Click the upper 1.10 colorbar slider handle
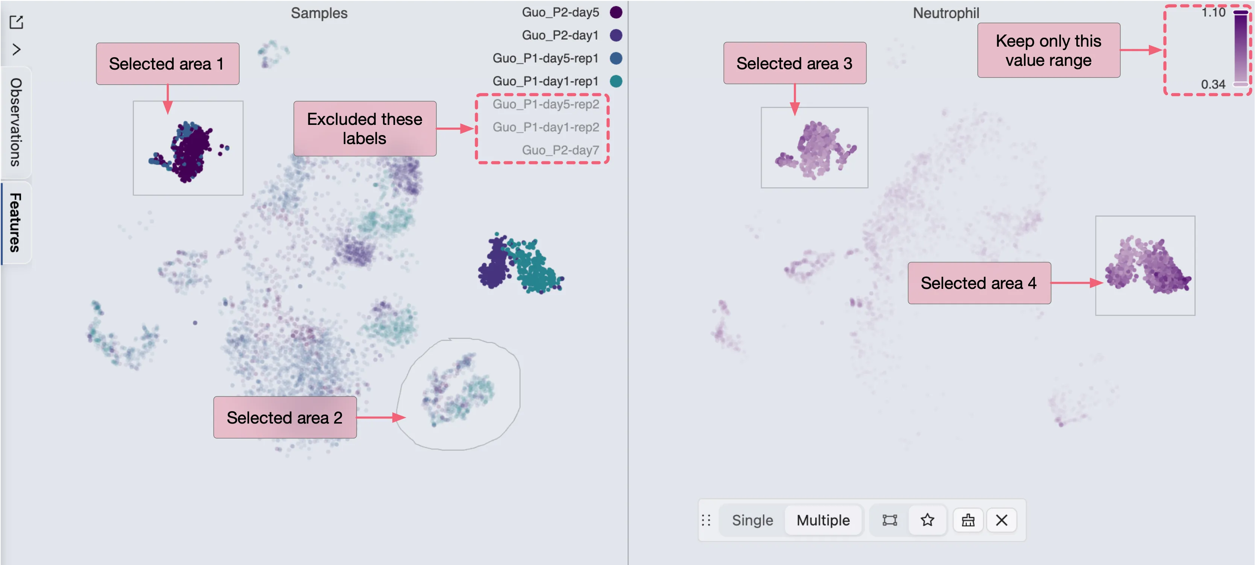The width and height of the screenshot is (1255, 565). (1240, 12)
